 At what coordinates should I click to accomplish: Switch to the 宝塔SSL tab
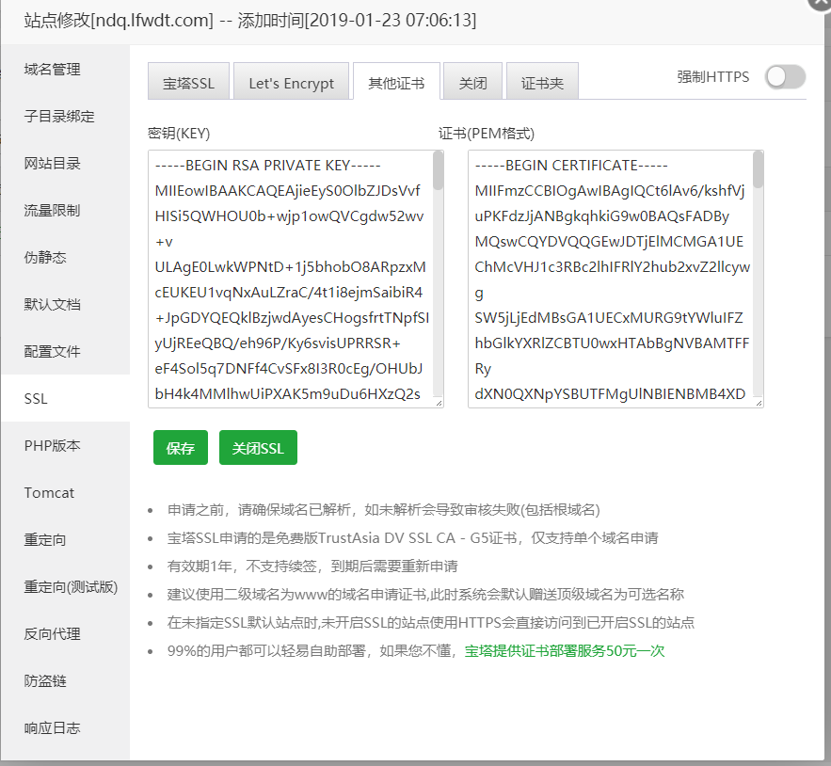tap(189, 83)
